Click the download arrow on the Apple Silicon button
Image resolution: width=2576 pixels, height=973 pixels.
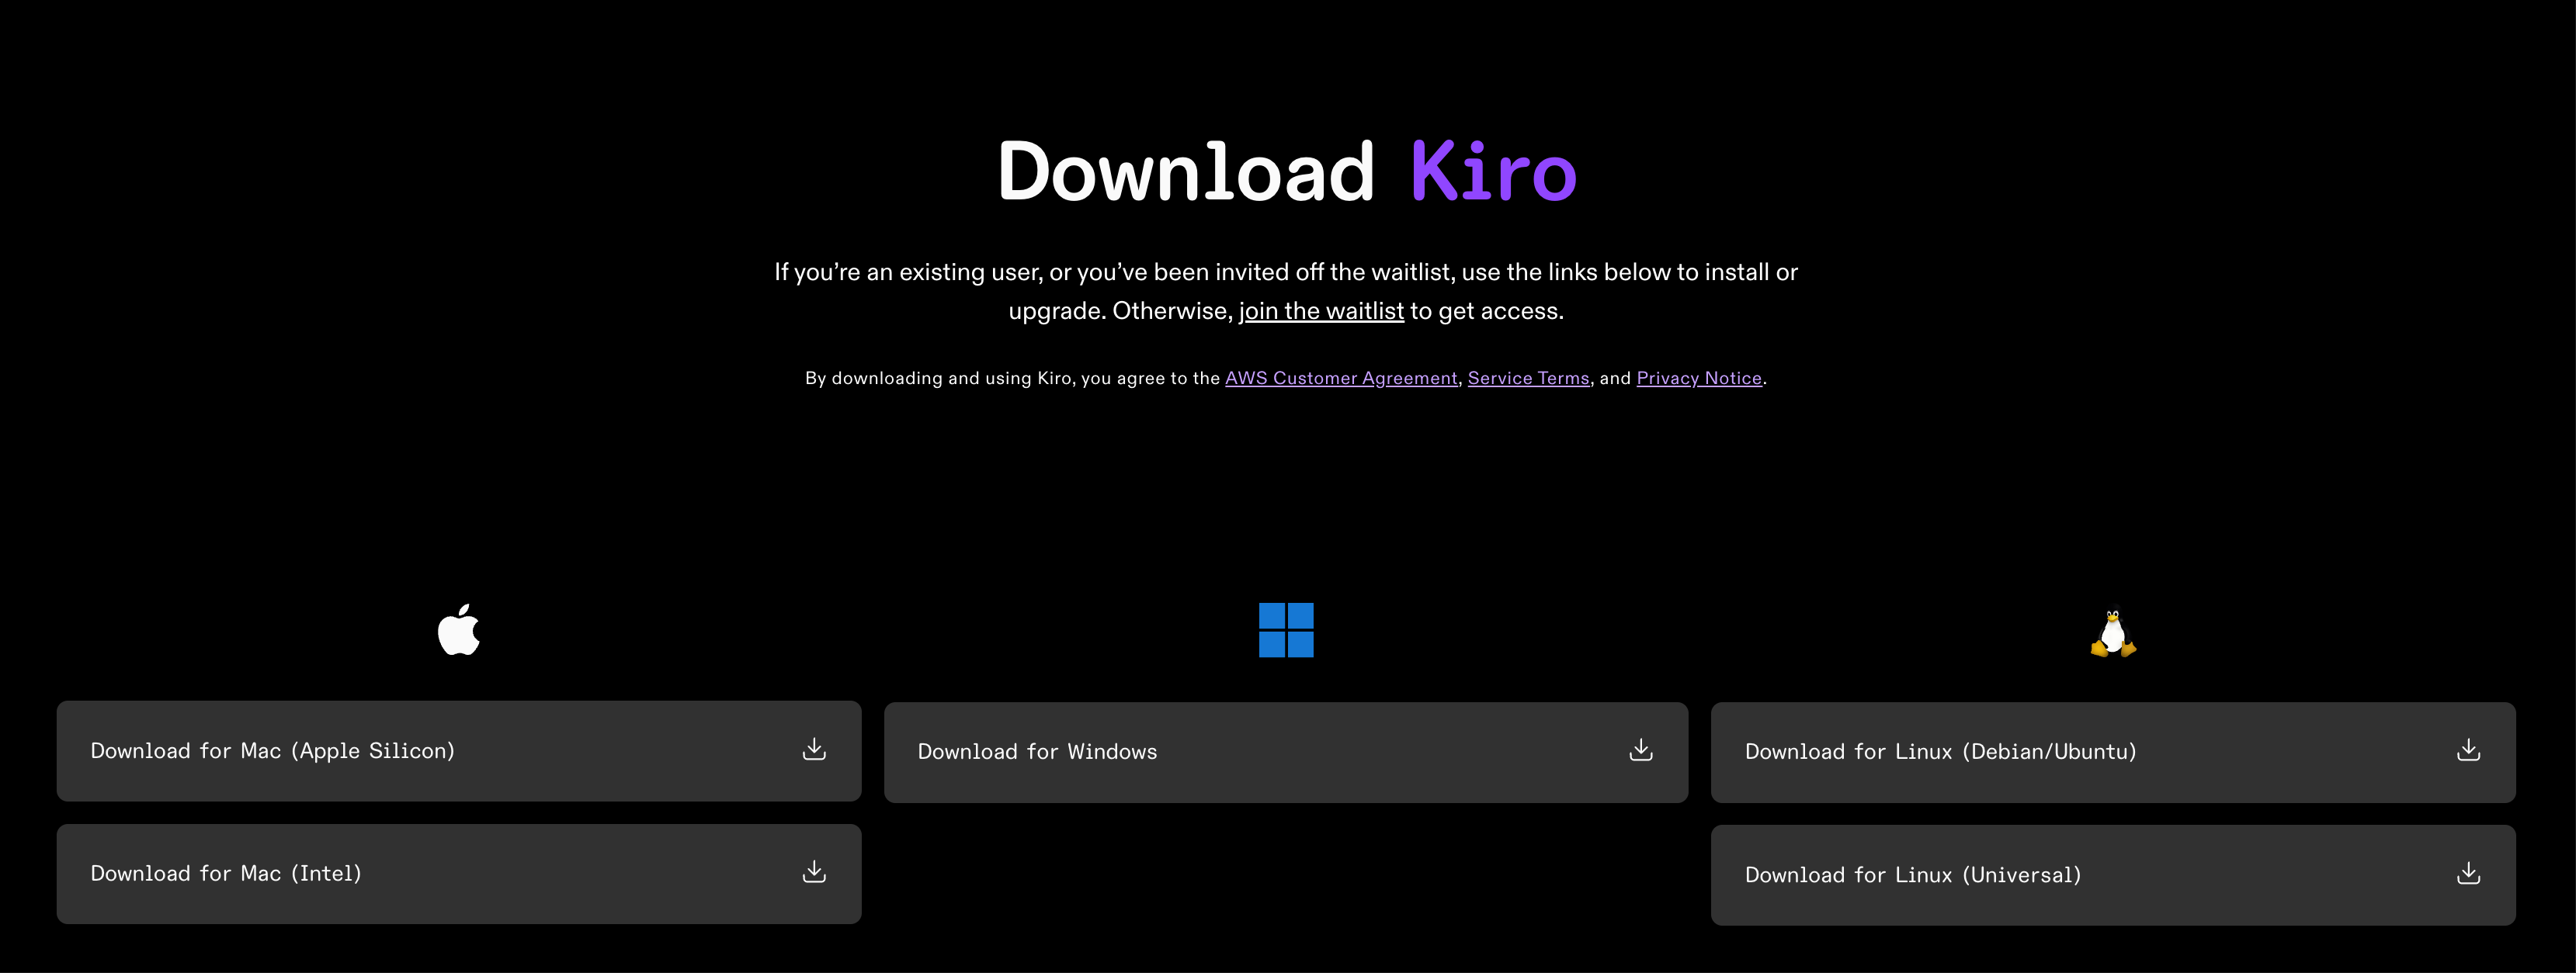tap(813, 751)
